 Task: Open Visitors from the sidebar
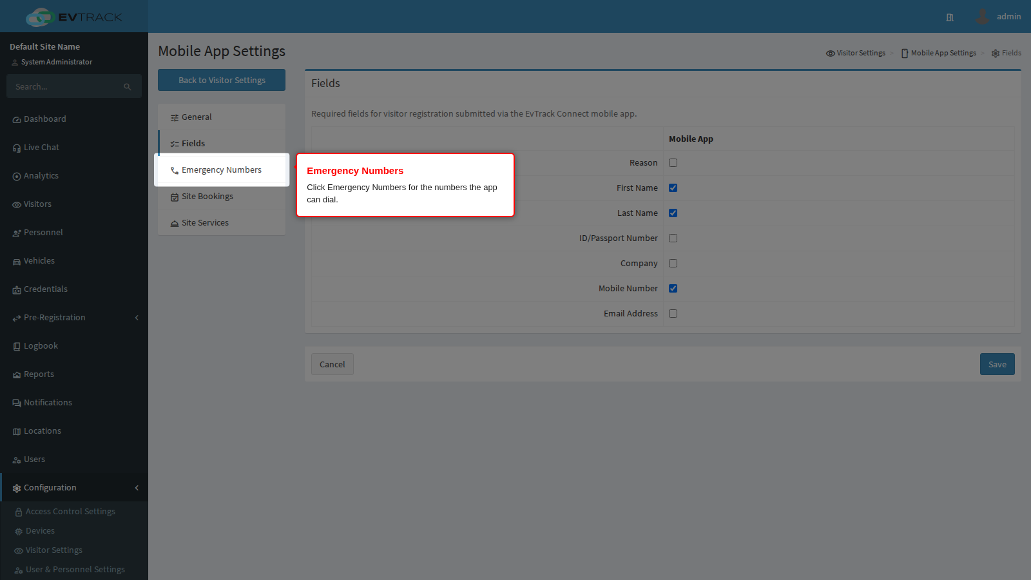pos(74,204)
